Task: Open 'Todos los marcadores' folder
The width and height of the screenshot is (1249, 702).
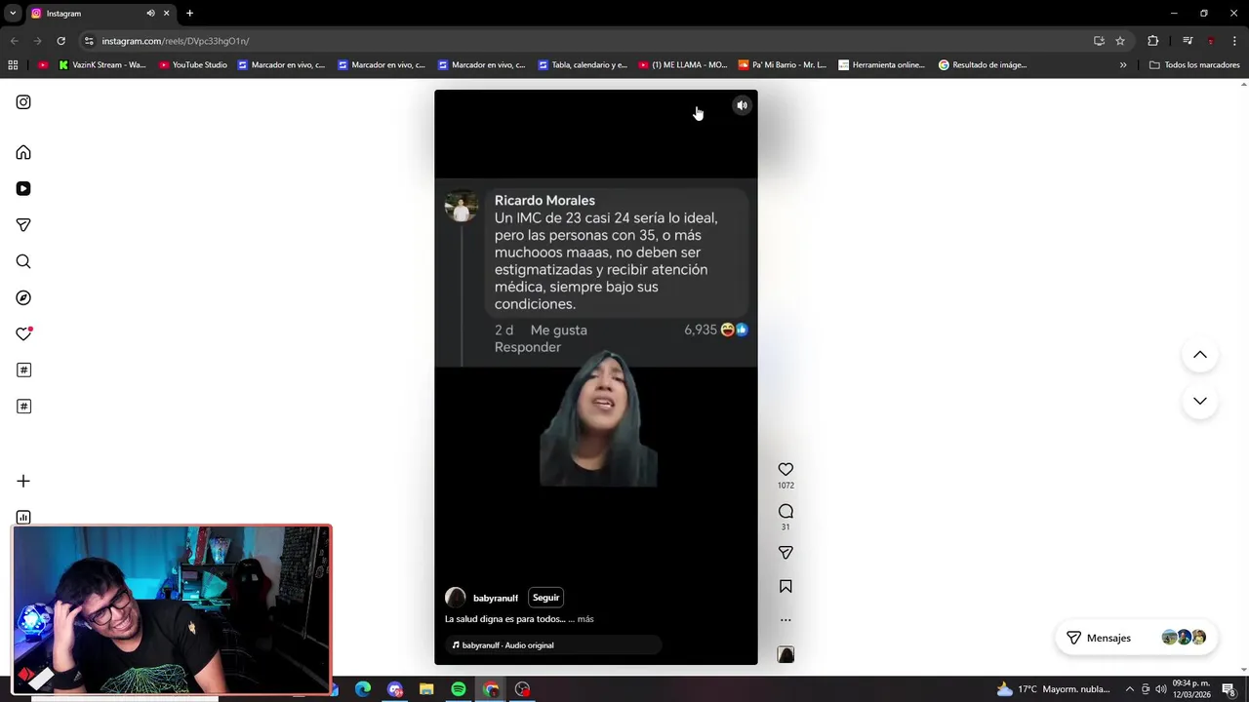Action: point(1194,65)
